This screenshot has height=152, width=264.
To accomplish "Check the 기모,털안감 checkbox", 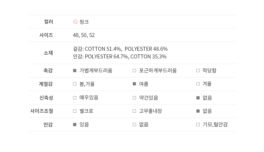I will pyautogui.click(x=198, y=125).
